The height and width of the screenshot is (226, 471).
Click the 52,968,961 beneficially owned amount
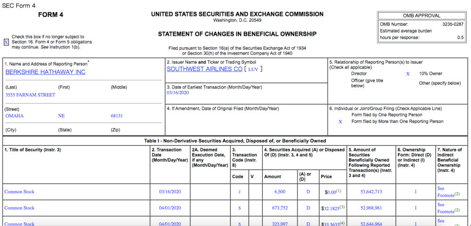point(371,208)
